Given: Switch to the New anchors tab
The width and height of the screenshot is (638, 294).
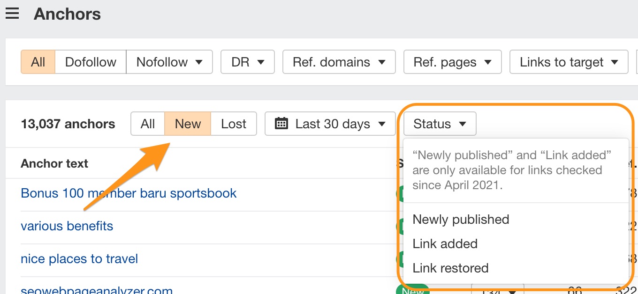Looking at the screenshot, I should [188, 124].
